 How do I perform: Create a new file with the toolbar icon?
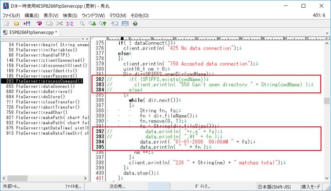pos(6,24)
